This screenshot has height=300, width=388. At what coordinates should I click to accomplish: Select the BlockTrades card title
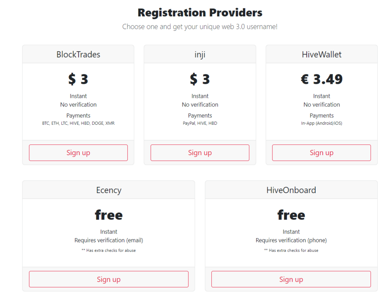tap(78, 55)
